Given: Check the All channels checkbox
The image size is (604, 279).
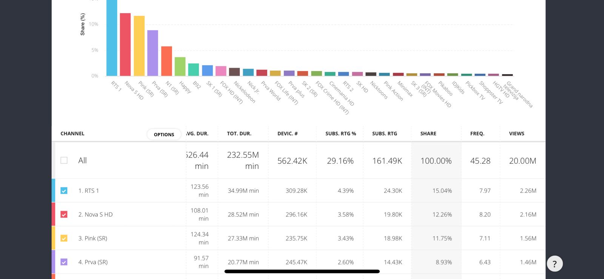Looking at the screenshot, I should (64, 160).
